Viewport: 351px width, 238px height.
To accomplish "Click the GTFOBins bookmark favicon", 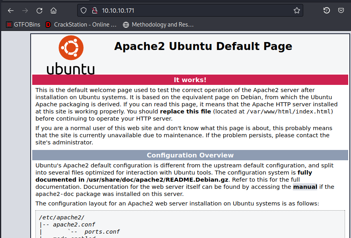I will 9,25.
